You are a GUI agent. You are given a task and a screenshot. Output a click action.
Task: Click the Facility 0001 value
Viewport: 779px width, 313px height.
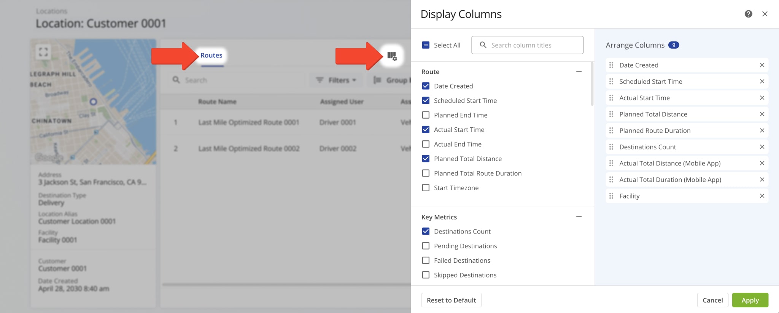(57, 240)
